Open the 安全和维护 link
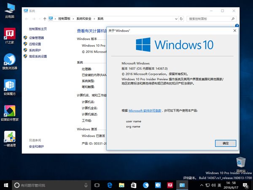This screenshot has height=190, width=253. [x=36, y=147]
